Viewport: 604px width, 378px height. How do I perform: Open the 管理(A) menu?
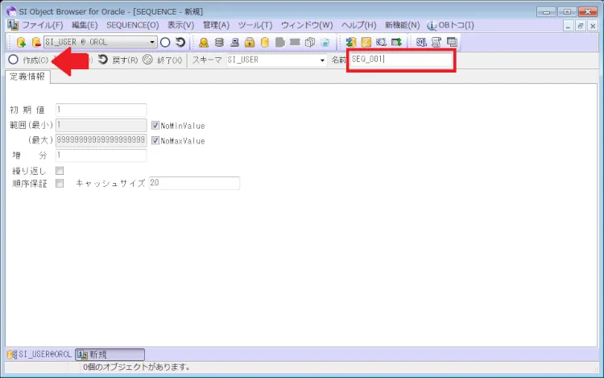(216, 26)
